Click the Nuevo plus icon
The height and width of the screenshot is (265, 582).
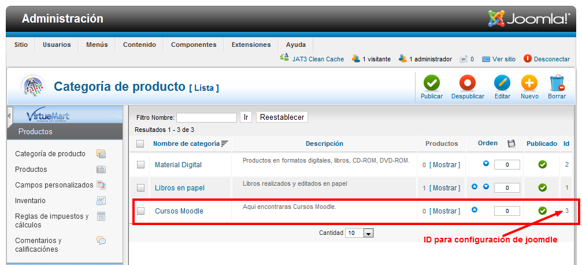529,83
